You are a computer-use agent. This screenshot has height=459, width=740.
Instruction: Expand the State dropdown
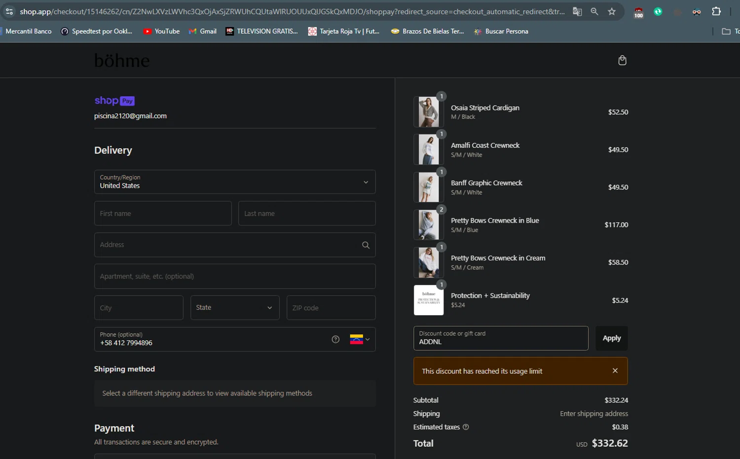tap(235, 308)
